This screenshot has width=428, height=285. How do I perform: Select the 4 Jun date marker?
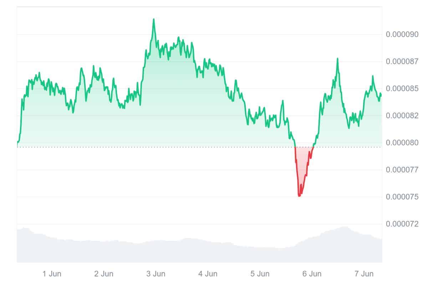coord(208,274)
